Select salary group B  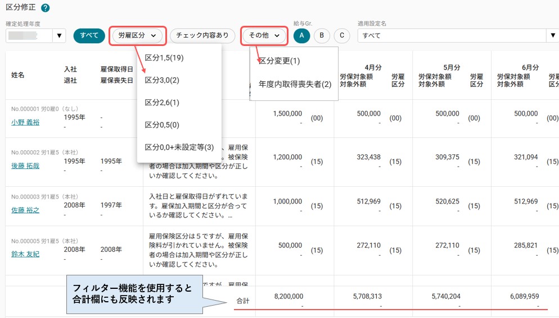pos(322,35)
